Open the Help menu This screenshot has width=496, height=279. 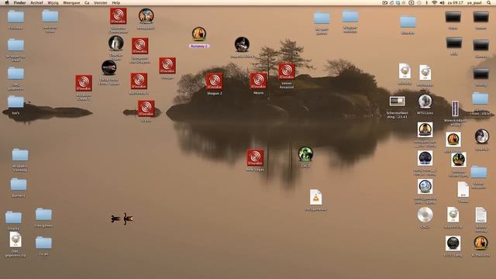pos(115,2)
